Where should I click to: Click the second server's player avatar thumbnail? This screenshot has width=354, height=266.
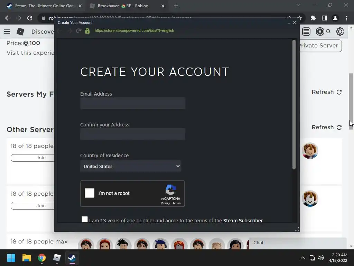[x=310, y=198]
